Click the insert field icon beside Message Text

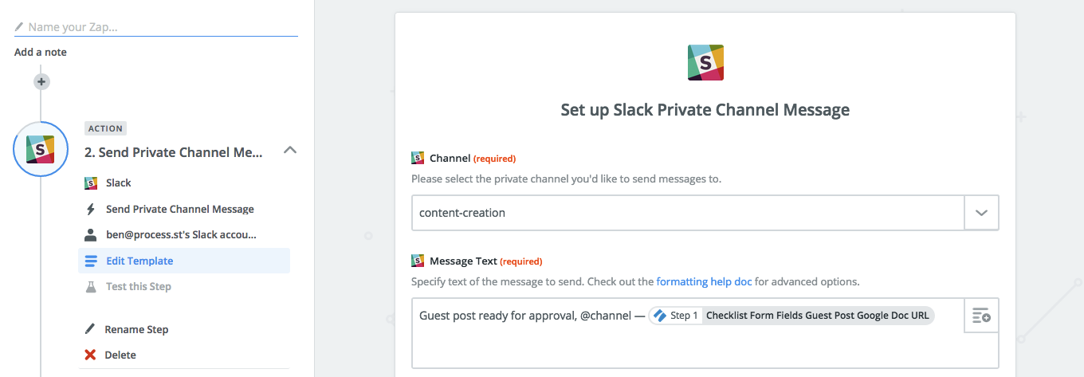981,316
